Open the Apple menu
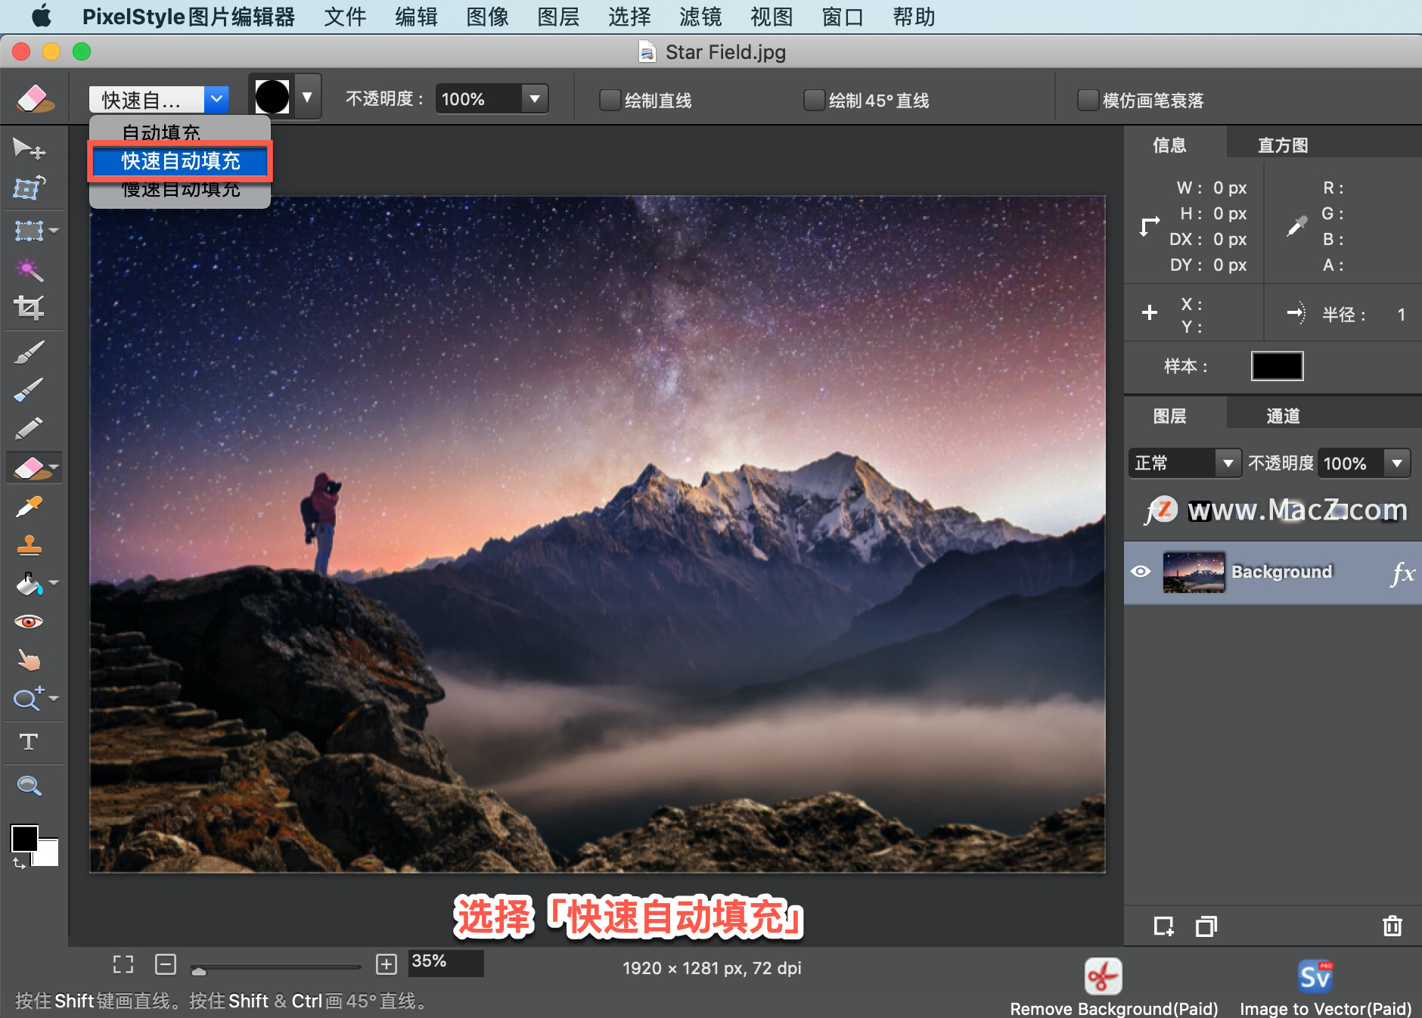The image size is (1422, 1018). pos(42,17)
